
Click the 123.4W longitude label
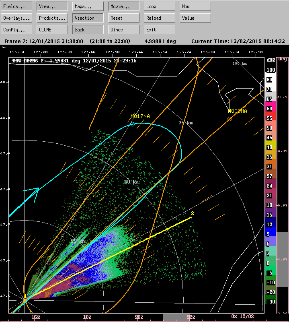pyautogui.click(x=136, y=52)
